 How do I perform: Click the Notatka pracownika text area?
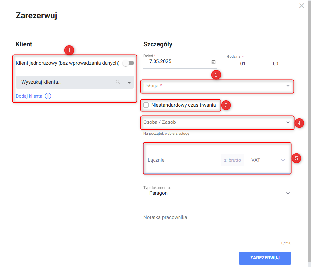click(217, 227)
